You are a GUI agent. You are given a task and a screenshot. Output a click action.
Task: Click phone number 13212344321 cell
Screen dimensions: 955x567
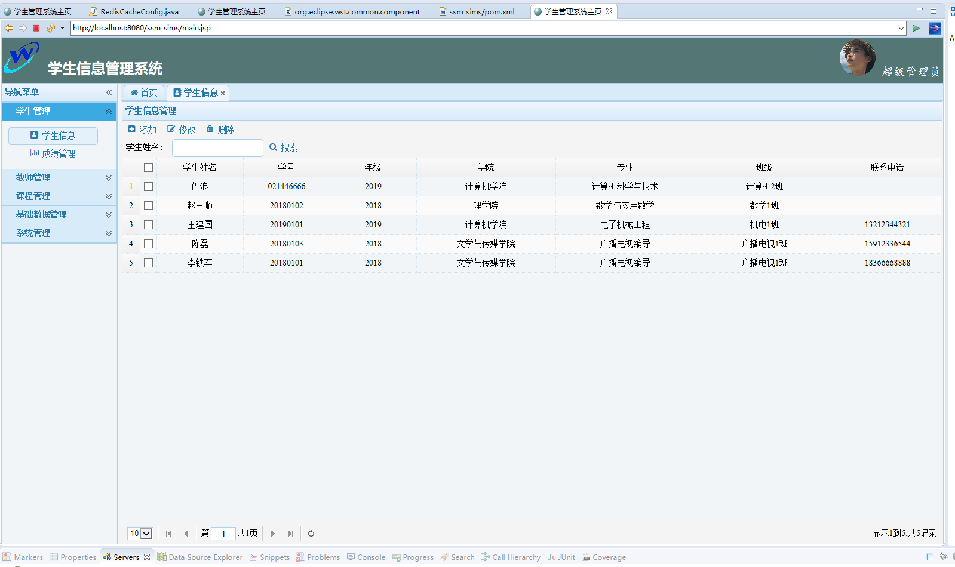[888, 225]
